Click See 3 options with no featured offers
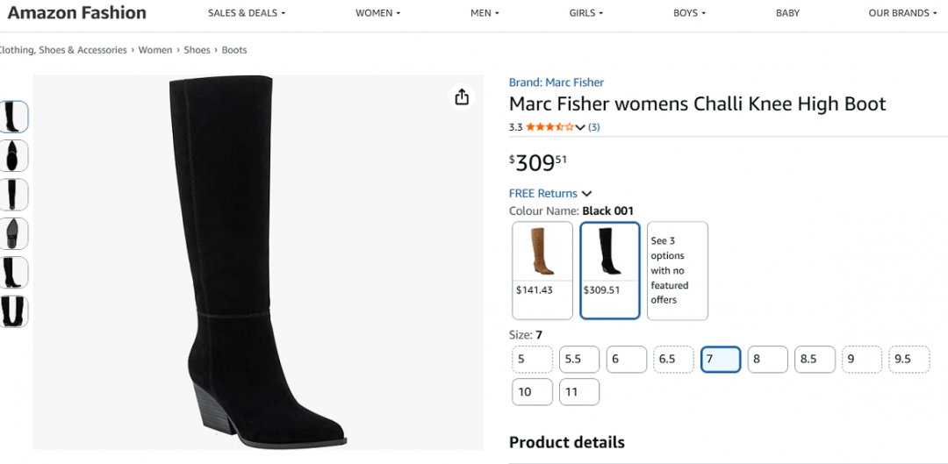This screenshot has height=464, width=948. click(x=677, y=270)
